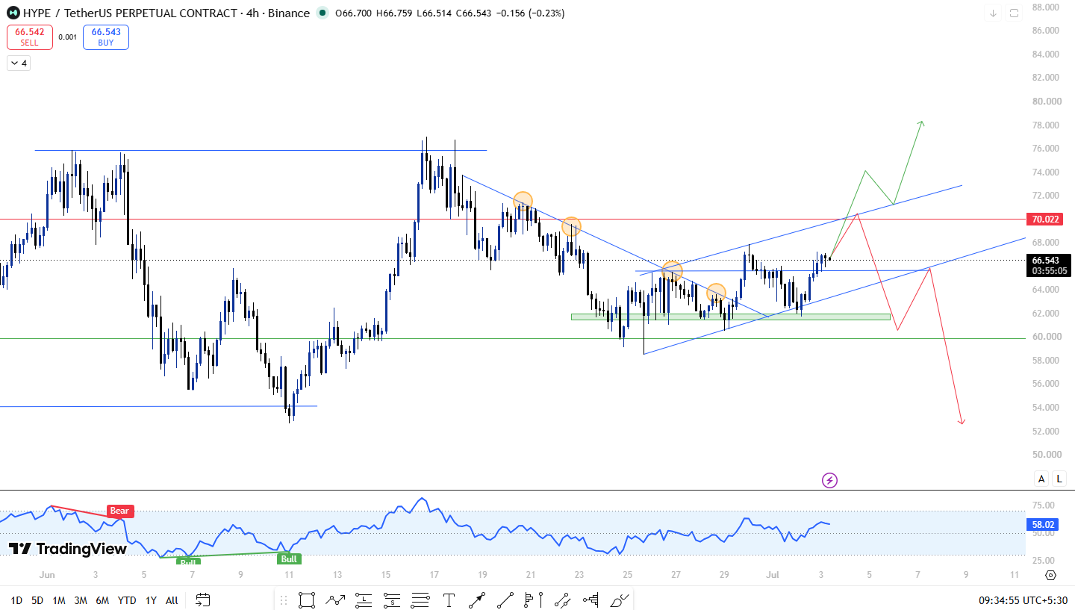The width and height of the screenshot is (1075, 610).
Task: Click the green Bull label near Jun 11
Action: pyautogui.click(x=289, y=558)
